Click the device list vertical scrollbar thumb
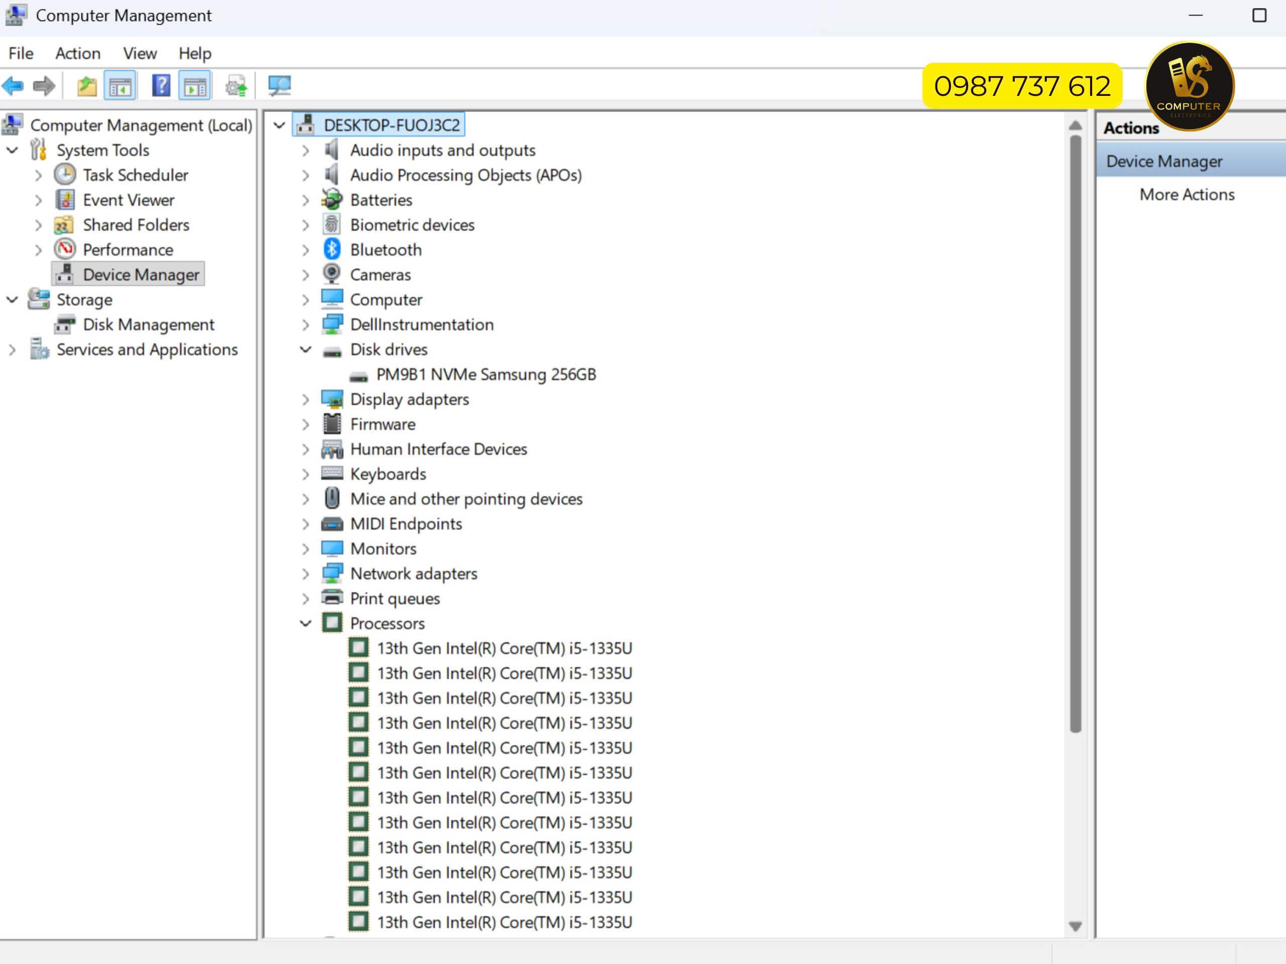Image resolution: width=1286 pixels, height=964 pixels. coord(1076,433)
